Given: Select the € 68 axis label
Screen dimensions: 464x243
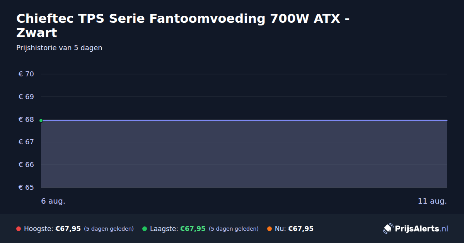Looking at the screenshot, I should tap(26, 120).
